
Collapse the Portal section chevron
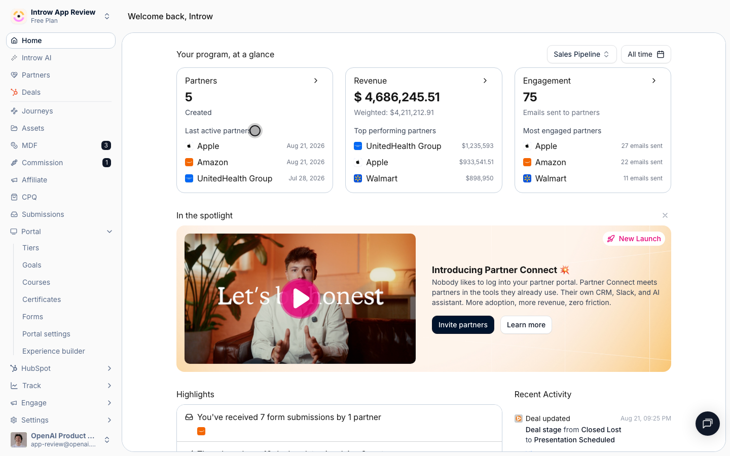109,232
